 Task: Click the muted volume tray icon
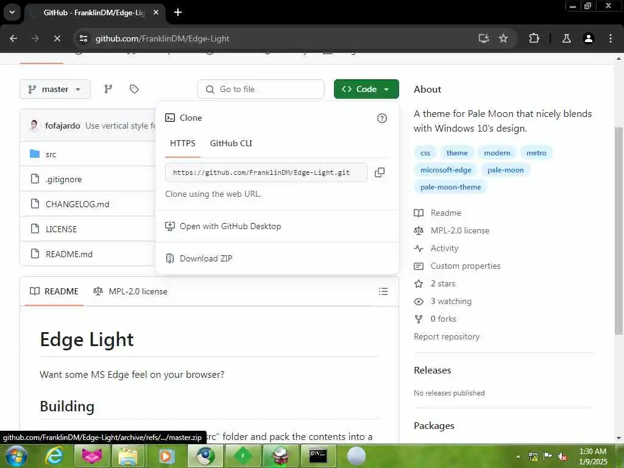(562, 457)
